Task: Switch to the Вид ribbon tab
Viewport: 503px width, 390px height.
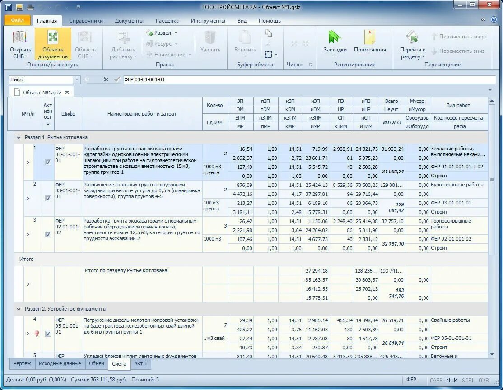Action: [242, 20]
